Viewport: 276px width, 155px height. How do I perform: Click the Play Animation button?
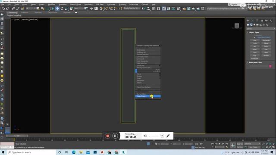pyautogui.click(x=220, y=144)
